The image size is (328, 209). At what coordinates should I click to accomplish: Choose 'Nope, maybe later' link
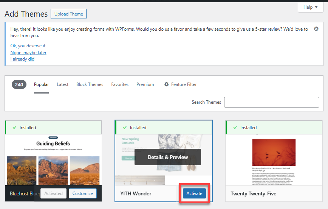click(x=28, y=52)
